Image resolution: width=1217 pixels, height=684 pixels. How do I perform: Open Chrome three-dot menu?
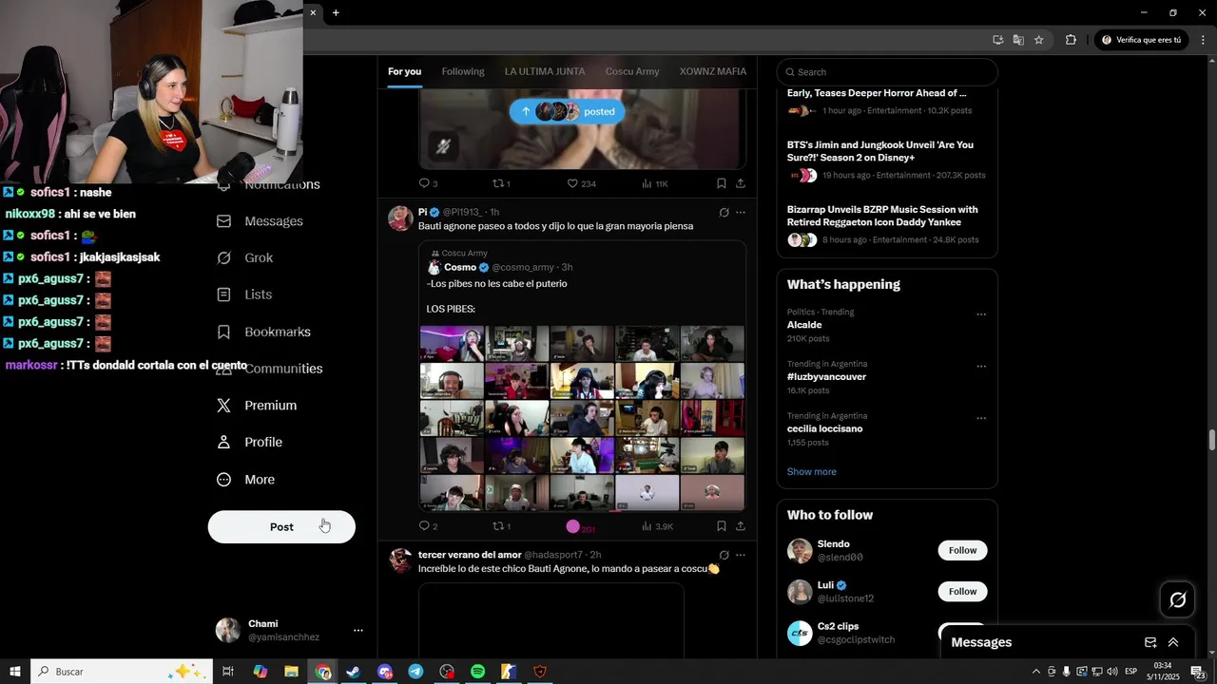tap(1203, 40)
